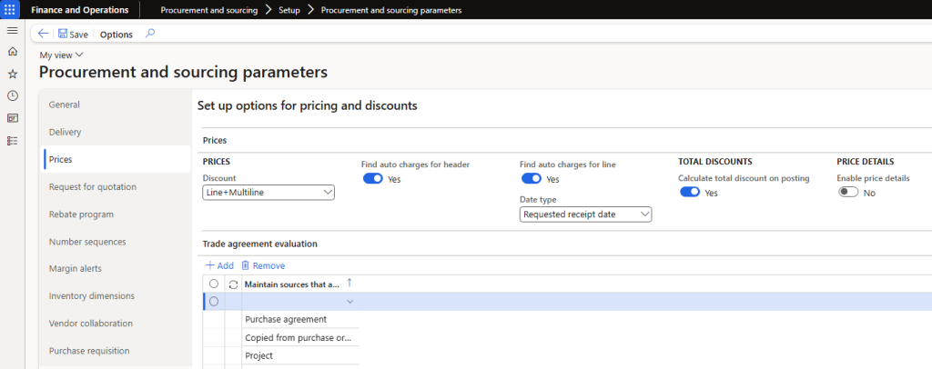932x369 pixels.
Task: Click Save in the action bar
Action: [x=73, y=34]
